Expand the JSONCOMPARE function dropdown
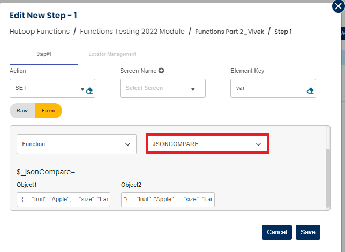 pos(207,144)
